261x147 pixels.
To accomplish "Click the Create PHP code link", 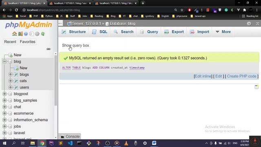I will click(x=241, y=76).
